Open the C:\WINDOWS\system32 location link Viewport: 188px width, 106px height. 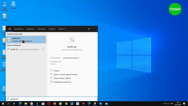[x=71, y=58]
